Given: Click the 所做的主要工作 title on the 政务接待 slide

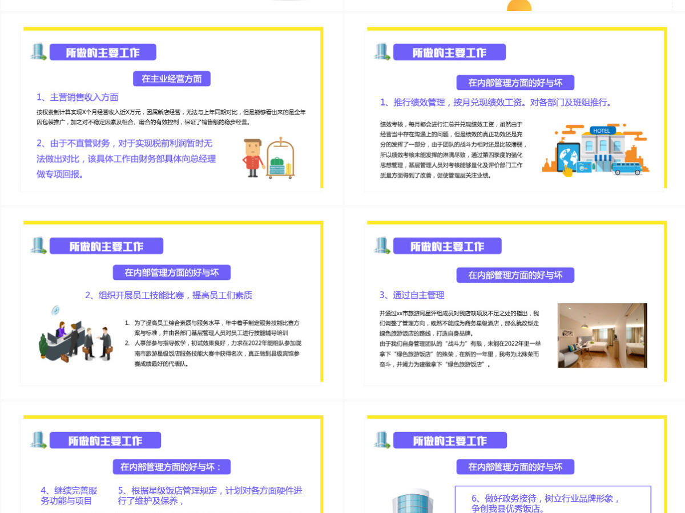Looking at the screenshot, I should (x=450, y=441).
